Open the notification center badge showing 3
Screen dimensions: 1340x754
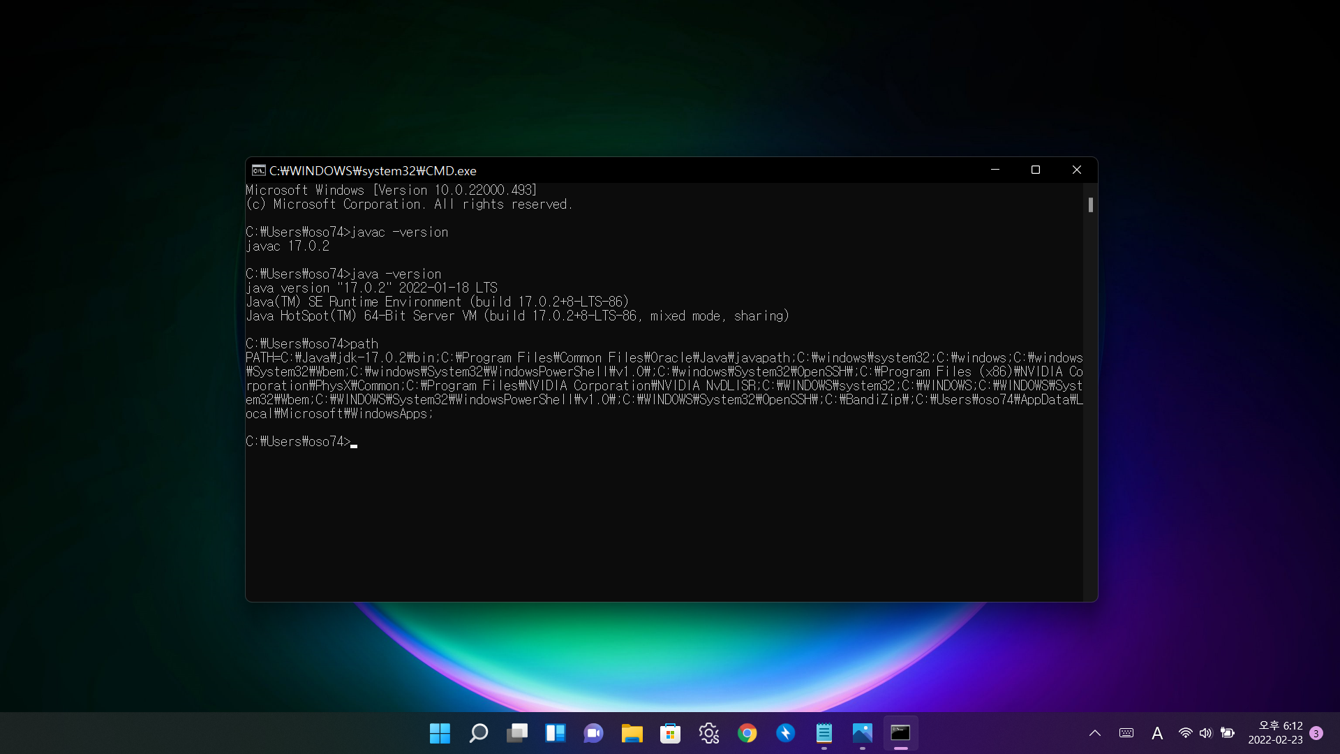[x=1316, y=733]
